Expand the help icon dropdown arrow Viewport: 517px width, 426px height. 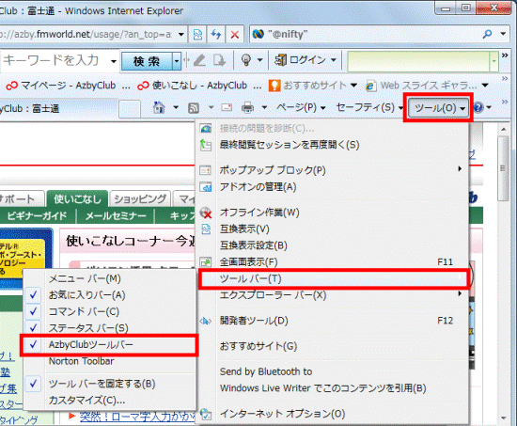[x=489, y=107]
